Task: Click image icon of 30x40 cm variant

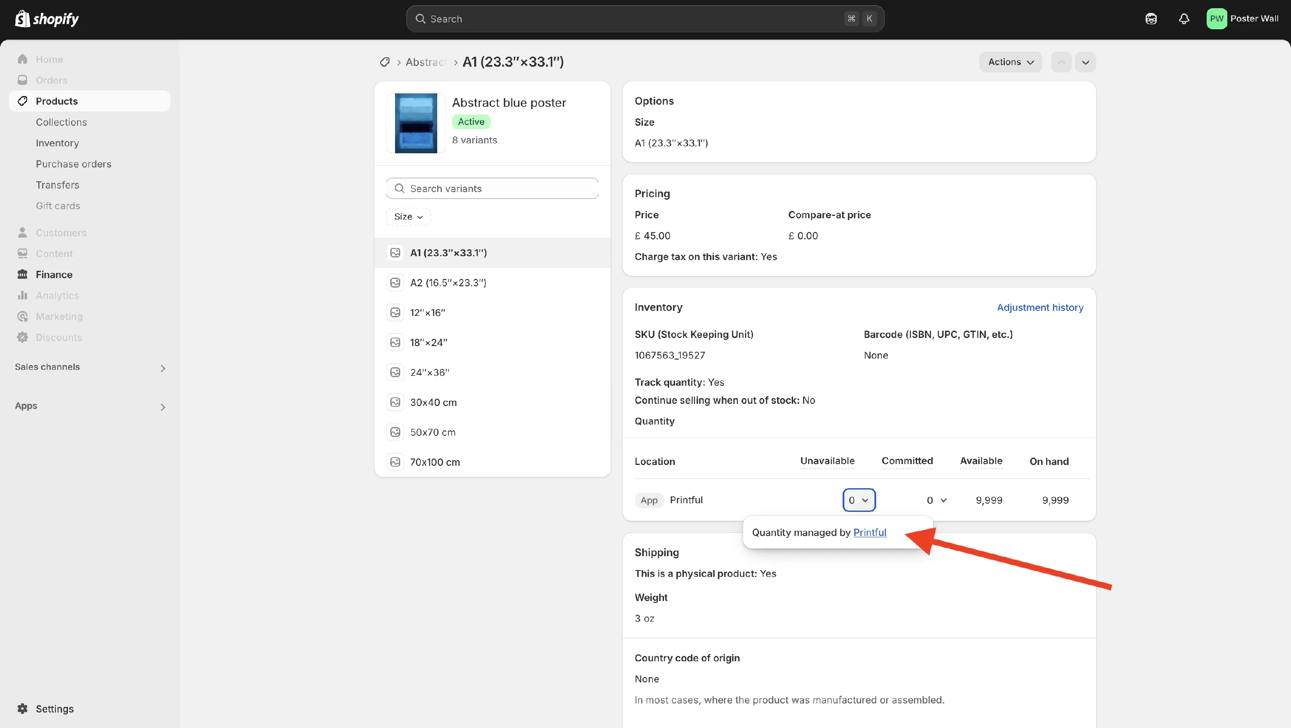Action: 395,403
